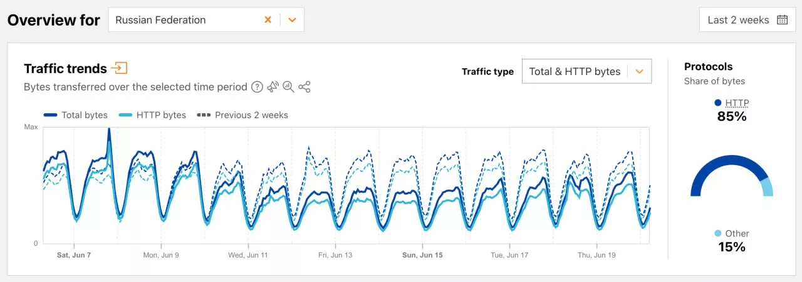Open the Traffic trends detail arrow icon

[x=119, y=68]
